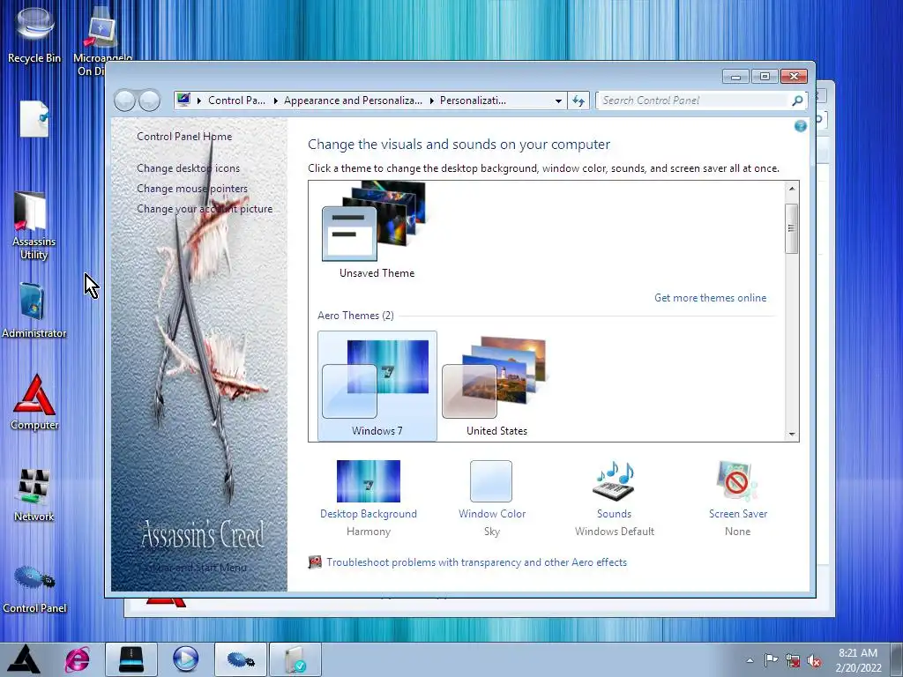This screenshot has width=903, height=677.
Task: Launch Internet Explorer from the taskbar
Action: point(78,659)
